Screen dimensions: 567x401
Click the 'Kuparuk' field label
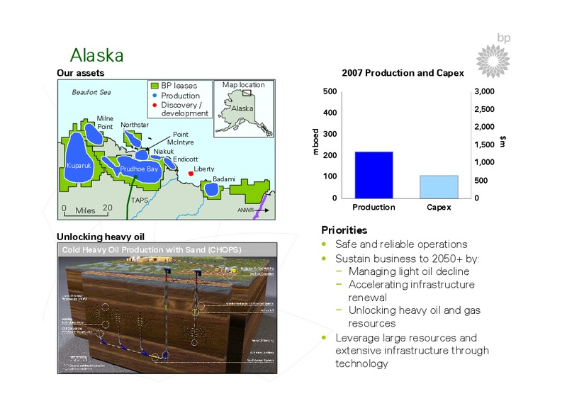[x=79, y=166]
